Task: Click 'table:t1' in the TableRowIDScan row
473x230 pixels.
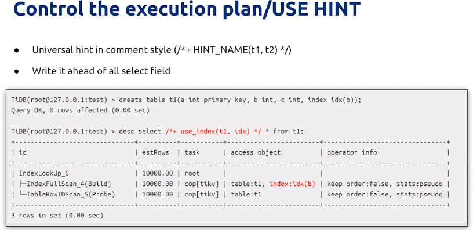Action: point(246,195)
